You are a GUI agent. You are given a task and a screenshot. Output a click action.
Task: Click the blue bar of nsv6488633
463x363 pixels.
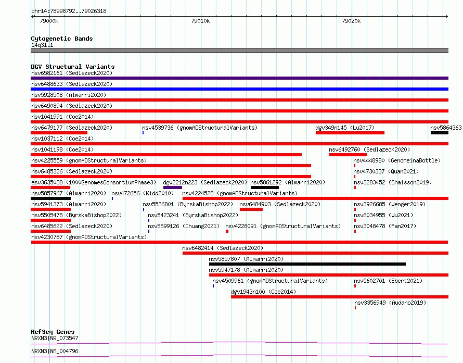coord(239,89)
